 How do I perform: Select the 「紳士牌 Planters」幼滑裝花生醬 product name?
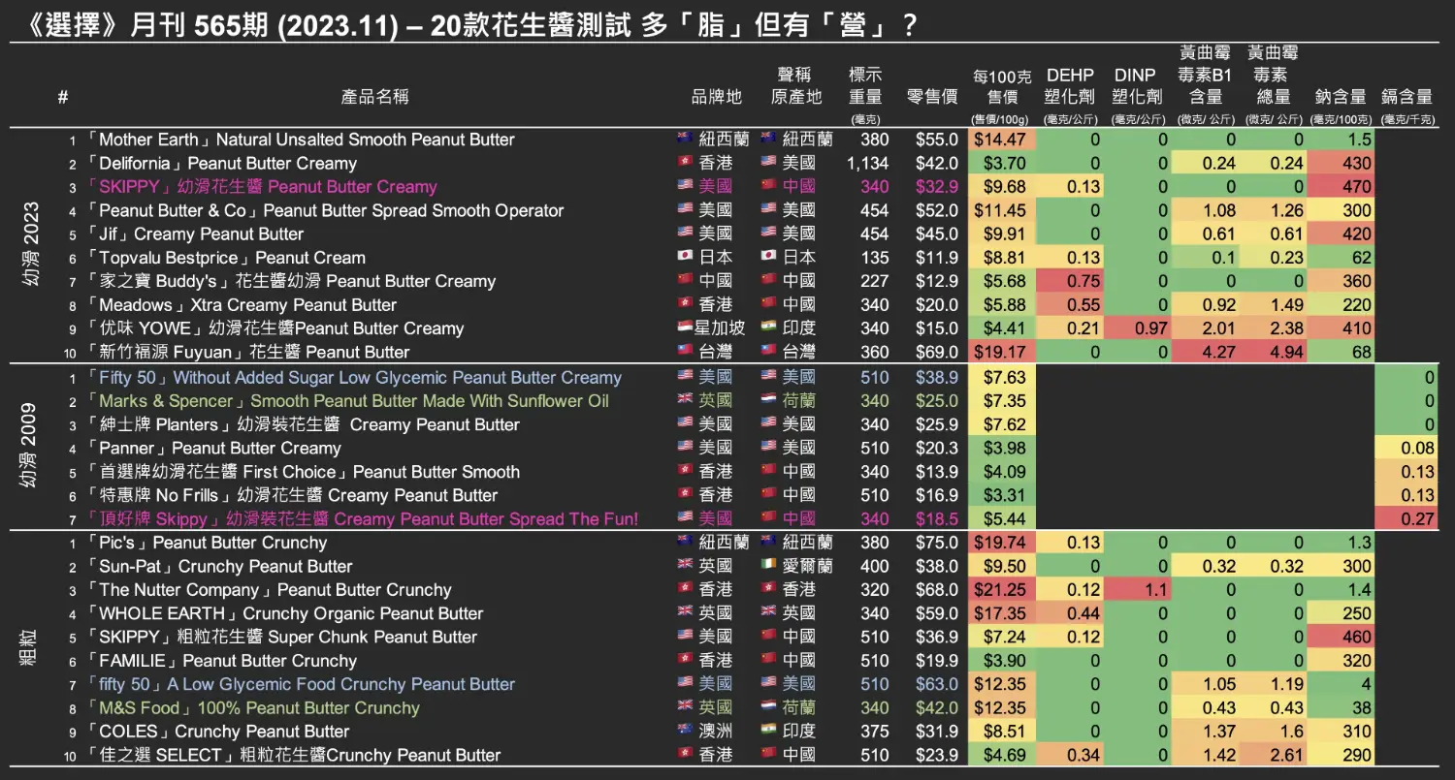pyautogui.click(x=303, y=424)
